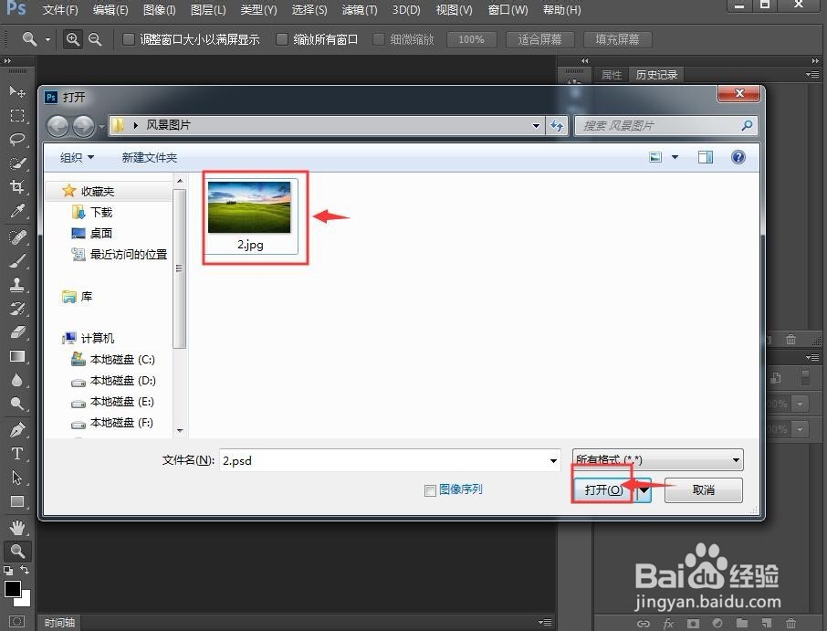This screenshot has height=631, width=827.
Task: Click the Forward button in Open dialog
Action: (83, 126)
